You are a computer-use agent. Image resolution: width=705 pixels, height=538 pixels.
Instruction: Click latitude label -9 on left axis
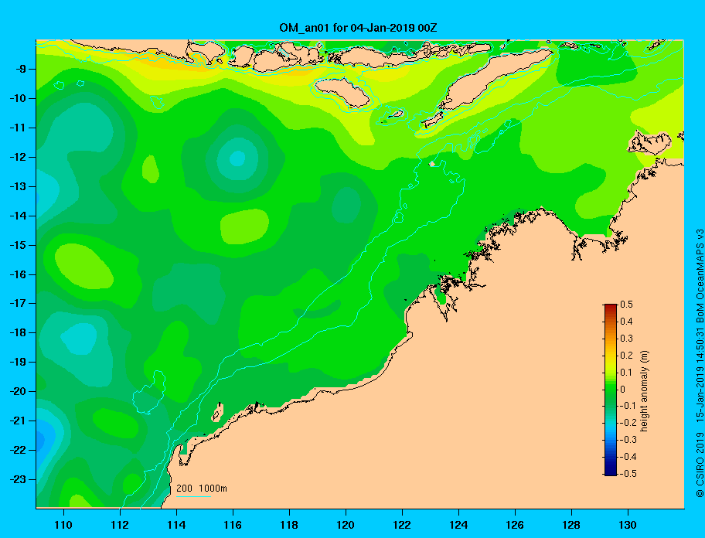[x=20, y=70]
